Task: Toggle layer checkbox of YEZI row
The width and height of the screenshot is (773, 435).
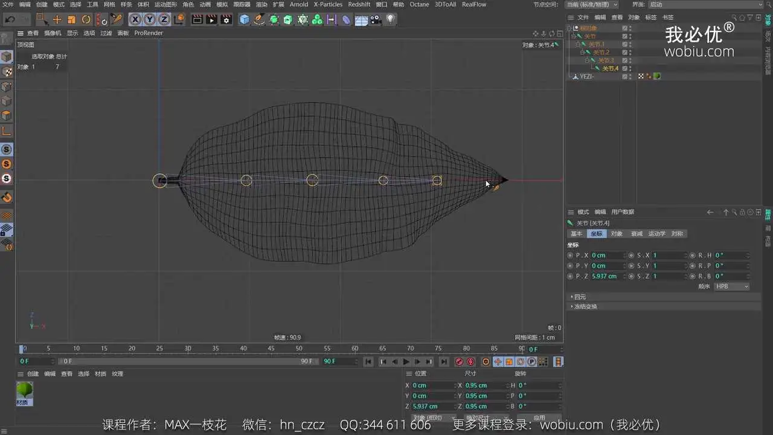Action: click(x=625, y=76)
